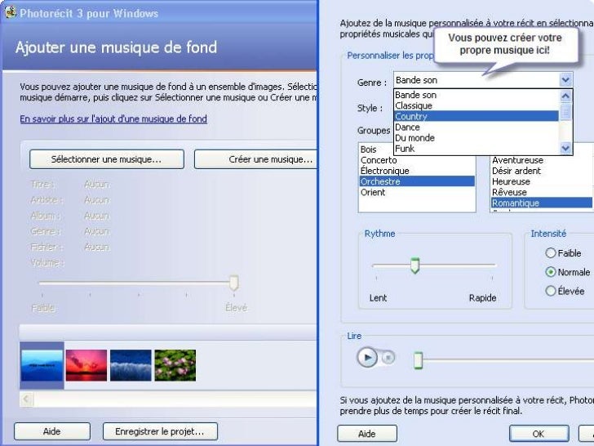This screenshot has width=594, height=446.
Task: Select Rêveuse in the mood list
Action: [x=542, y=192]
